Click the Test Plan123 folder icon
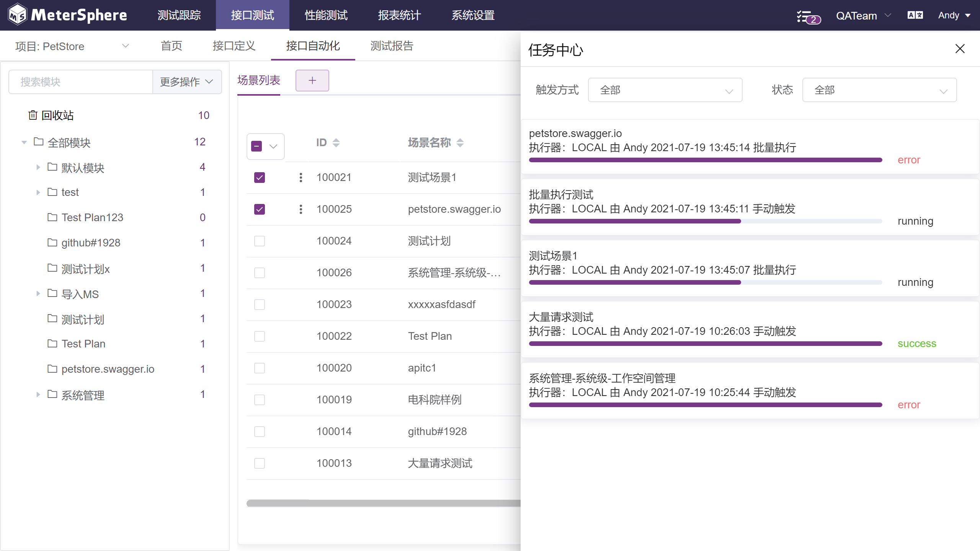Viewport: 980px width, 551px height. click(52, 217)
